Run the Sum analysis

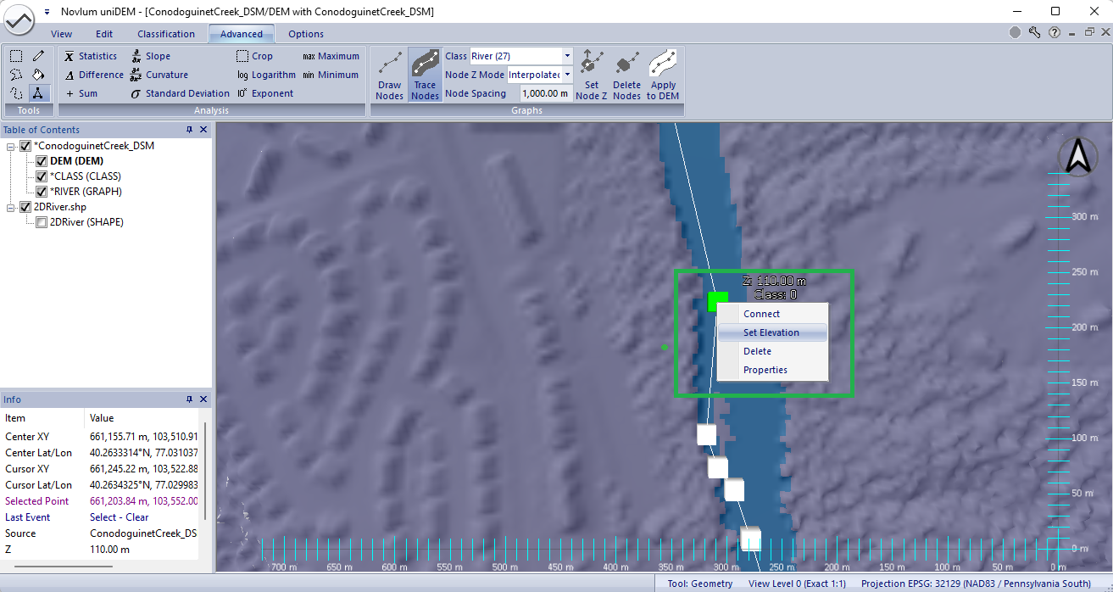click(x=81, y=93)
